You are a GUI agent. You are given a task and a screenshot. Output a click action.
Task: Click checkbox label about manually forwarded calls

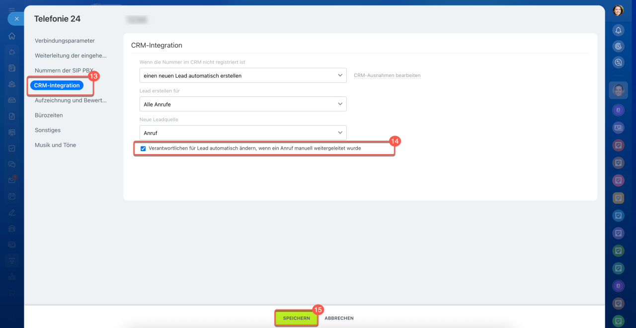(254, 148)
